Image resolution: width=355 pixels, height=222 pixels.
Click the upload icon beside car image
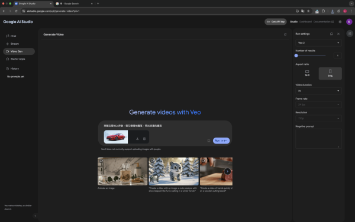137,139
